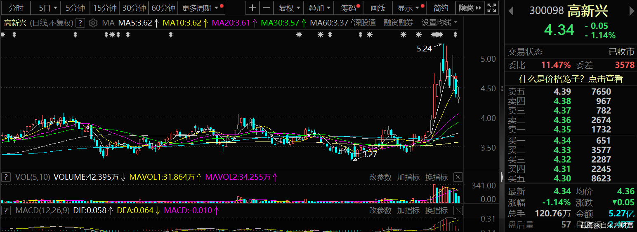Click help icon beside 高新兴 chart title
This screenshot has height=232, width=637.
coord(81,23)
